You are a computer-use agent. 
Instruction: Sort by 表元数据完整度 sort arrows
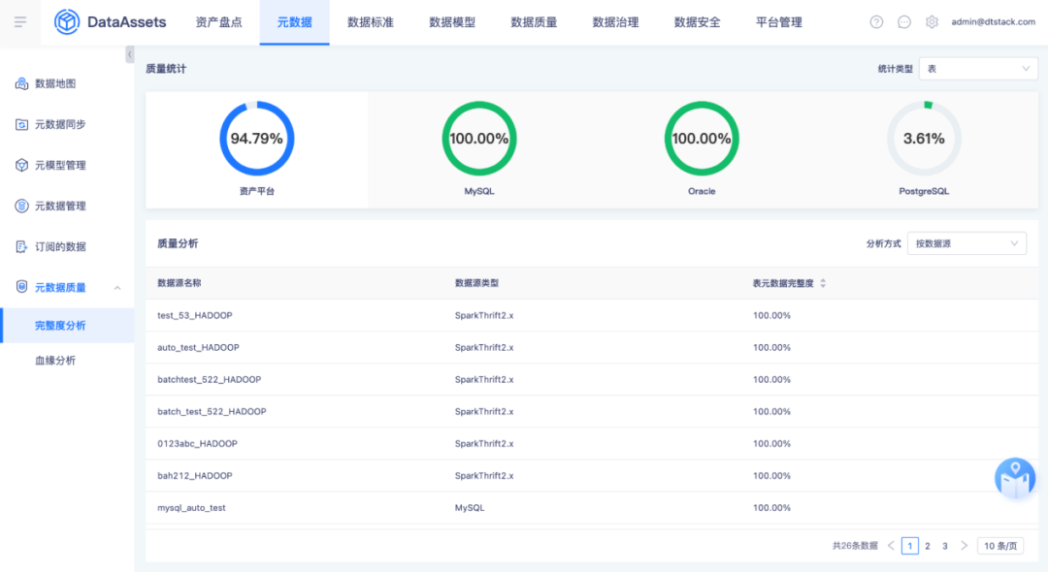(823, 283)
